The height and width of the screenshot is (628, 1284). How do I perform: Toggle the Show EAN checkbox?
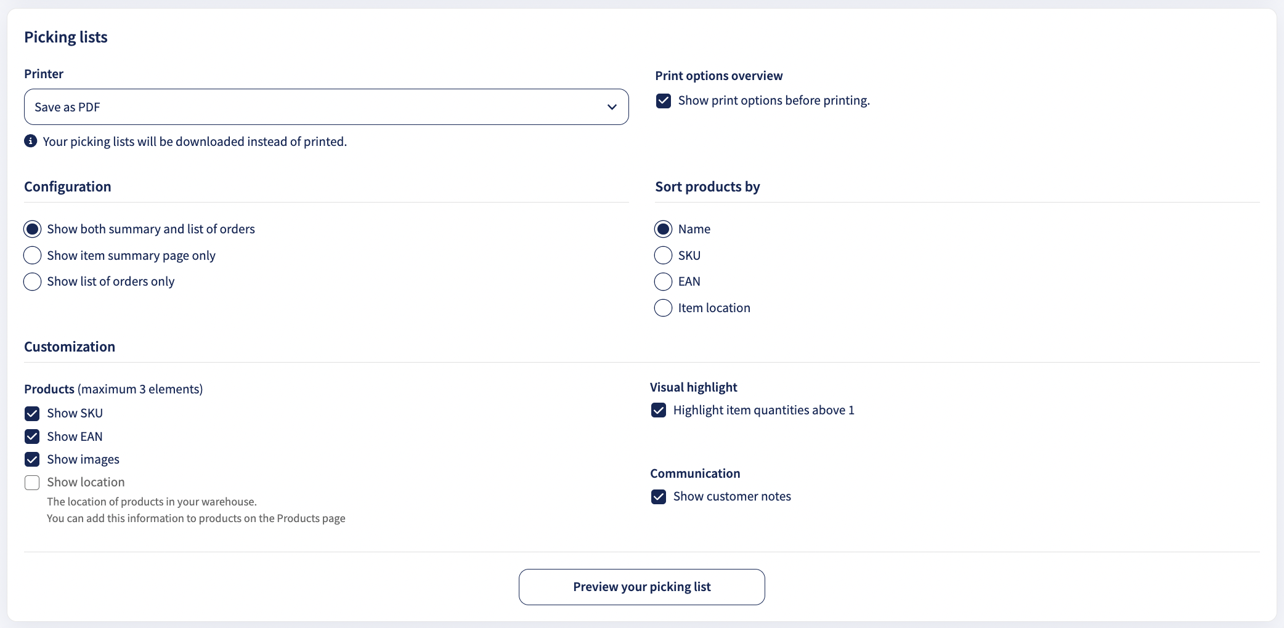pyautogui.click(x=32, y=437)
